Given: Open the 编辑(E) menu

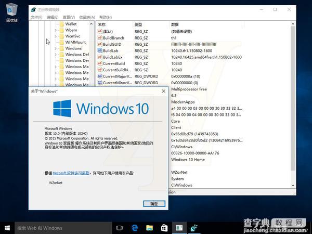Looking at the screenshot, I should coord(53,17).
